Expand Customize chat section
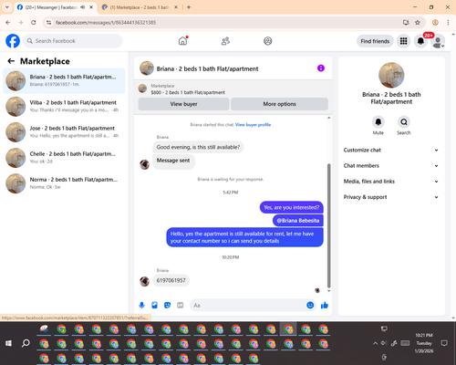This screenshot has height=365, width=456. click(x=391, y=150)
